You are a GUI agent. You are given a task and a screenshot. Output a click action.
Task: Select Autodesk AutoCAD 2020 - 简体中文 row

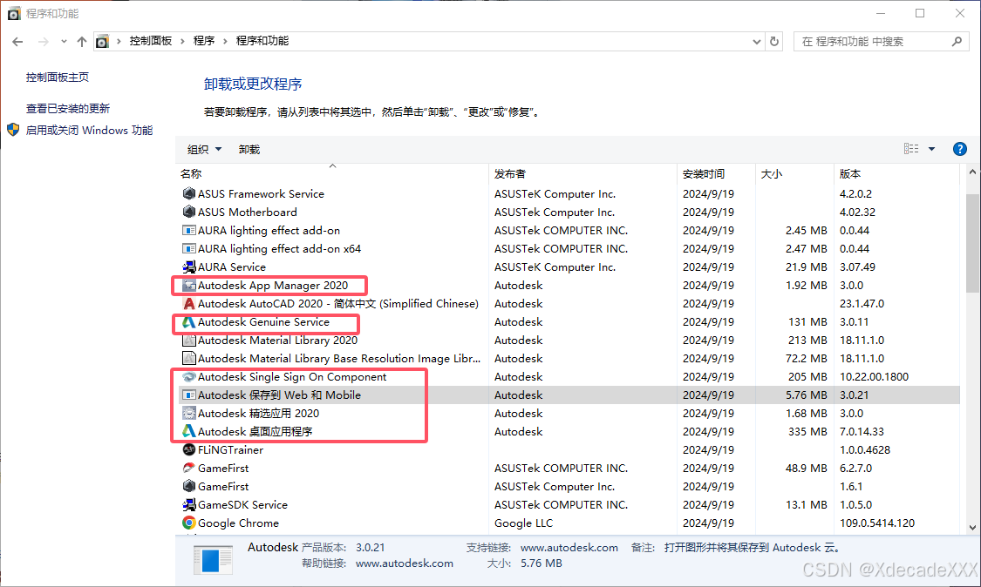point(569,304)
